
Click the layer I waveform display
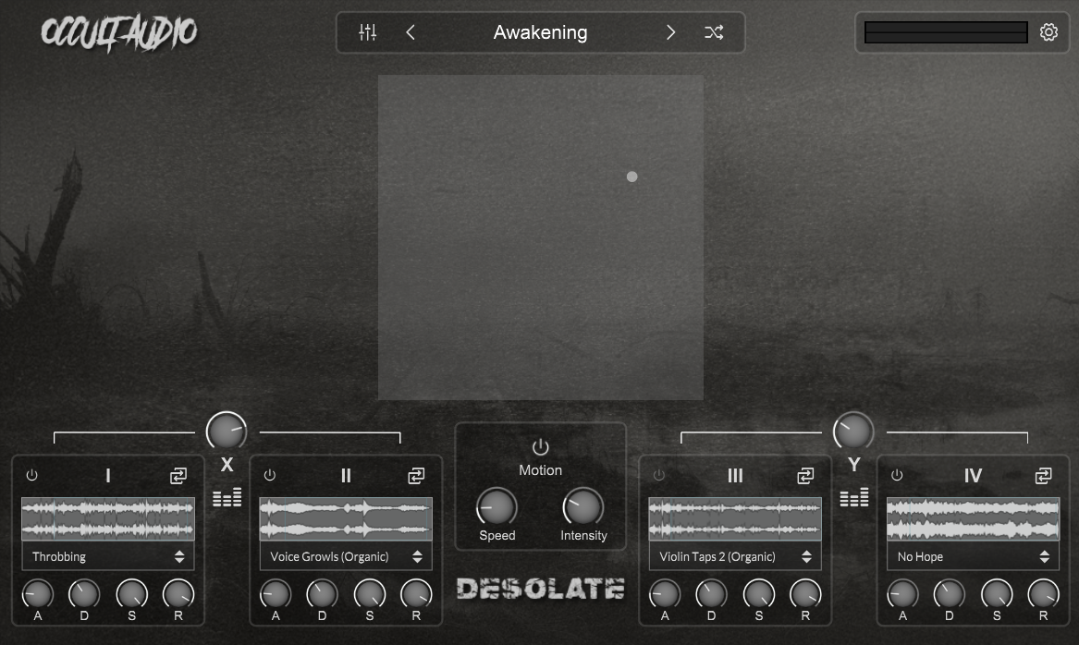coord(108,518)
